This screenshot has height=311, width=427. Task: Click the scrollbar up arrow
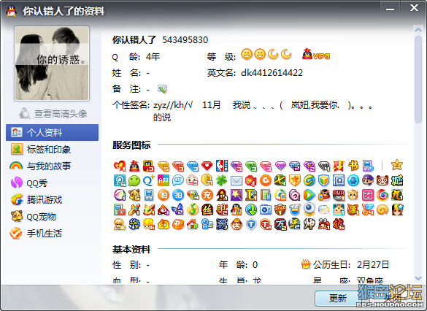(418, 30)
